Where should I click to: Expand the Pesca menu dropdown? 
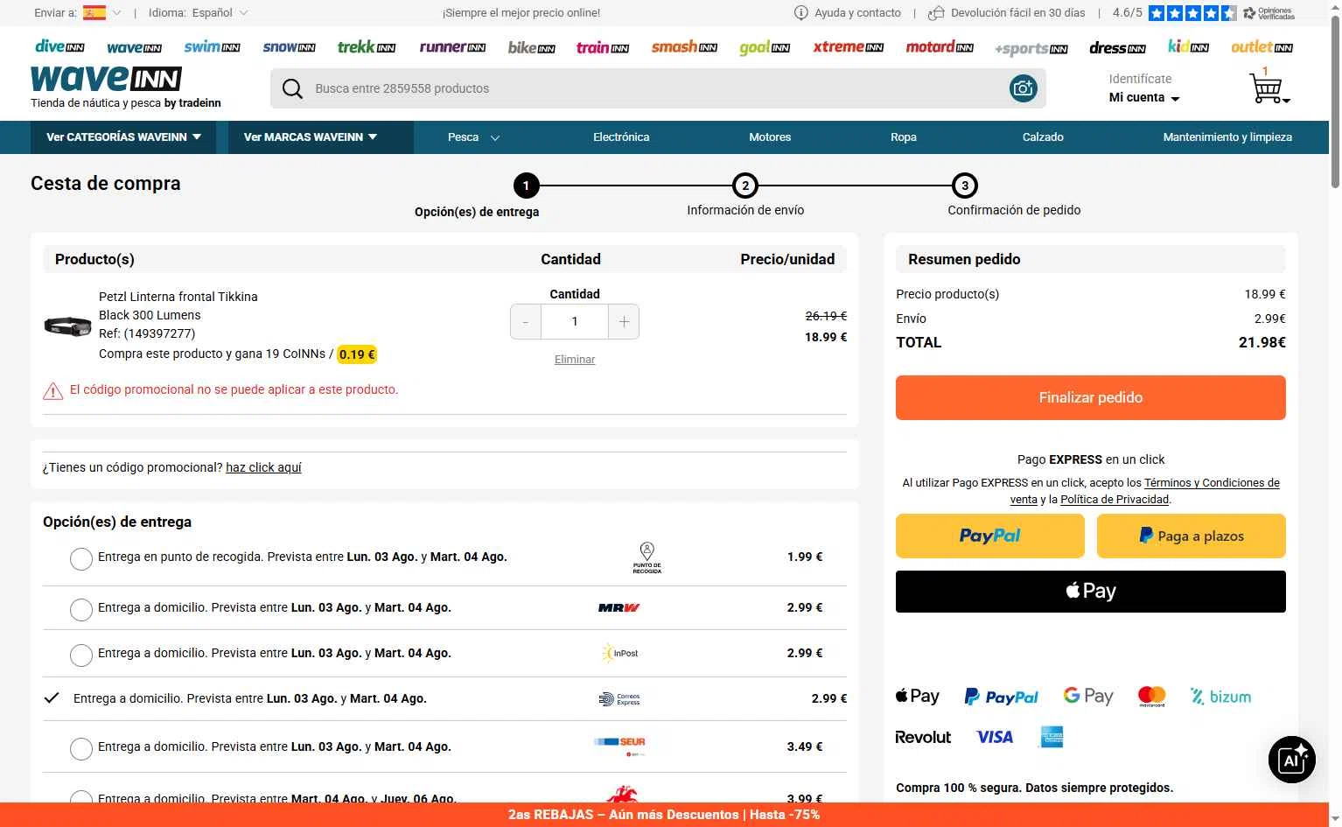coord(473,137)
